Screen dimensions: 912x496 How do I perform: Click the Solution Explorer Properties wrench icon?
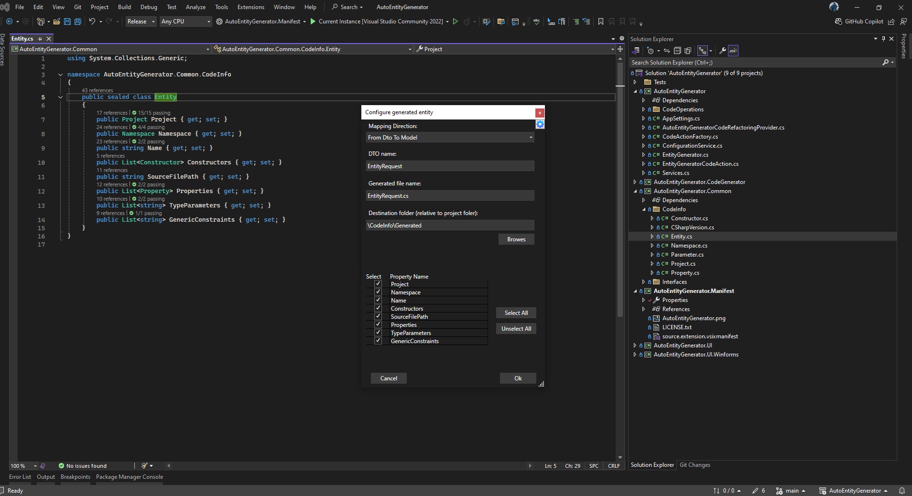723,51
